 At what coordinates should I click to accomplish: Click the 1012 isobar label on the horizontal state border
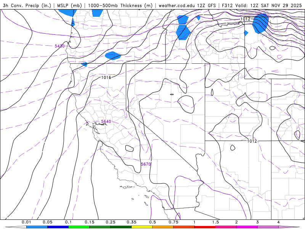click(252, 141)
